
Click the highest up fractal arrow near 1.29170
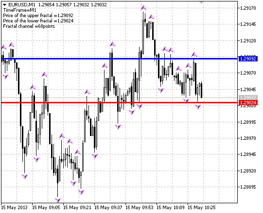coord(143,8)
